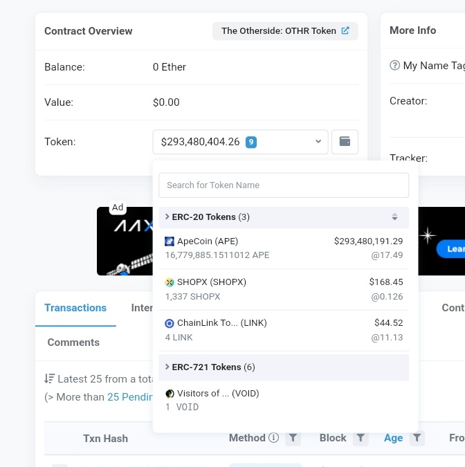Click the question mark icon beside My Name Tag
Screen dimensions: 465x467
(394, 65)
